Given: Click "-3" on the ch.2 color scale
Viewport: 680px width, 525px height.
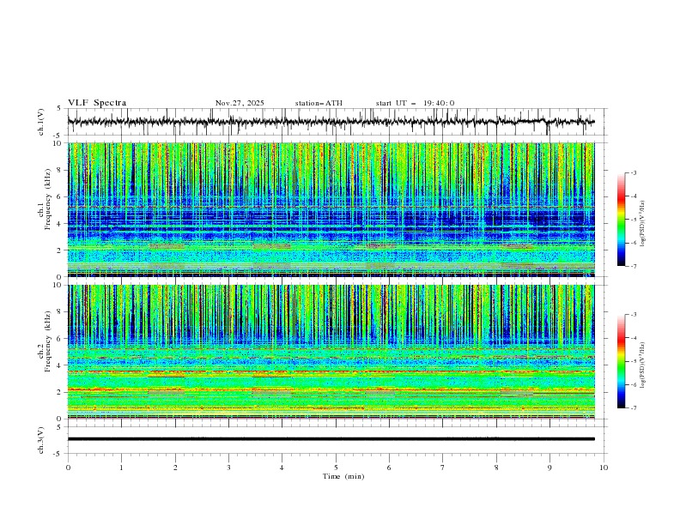Looking at the screenshot, I should (634, 315).
